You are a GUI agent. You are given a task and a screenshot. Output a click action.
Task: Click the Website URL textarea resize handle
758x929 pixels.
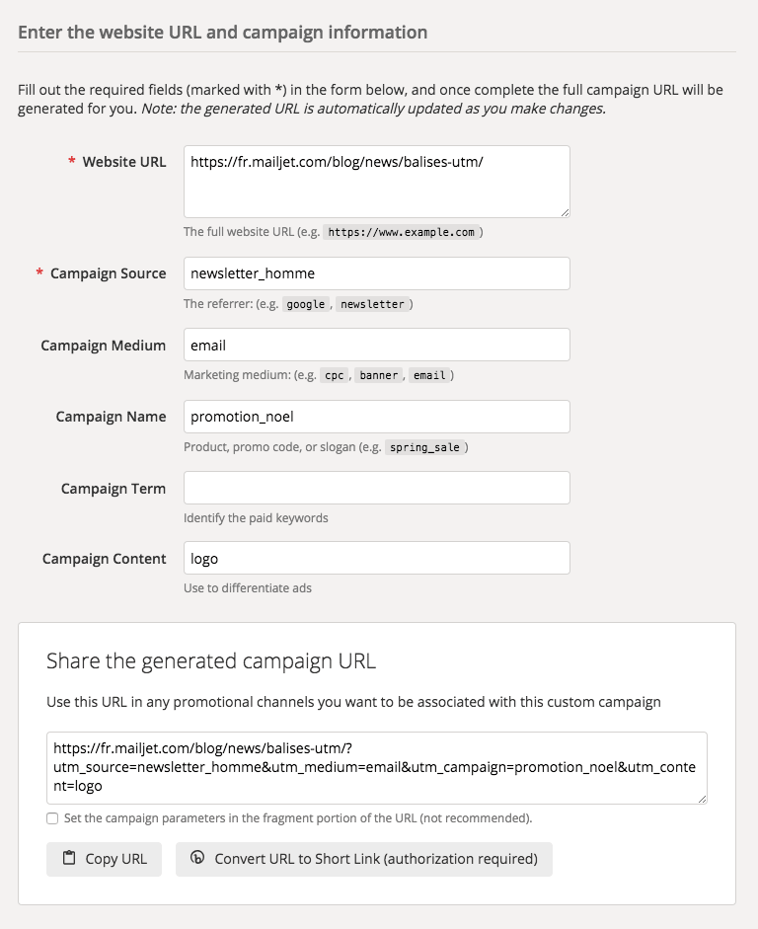[x=565, y=212]
